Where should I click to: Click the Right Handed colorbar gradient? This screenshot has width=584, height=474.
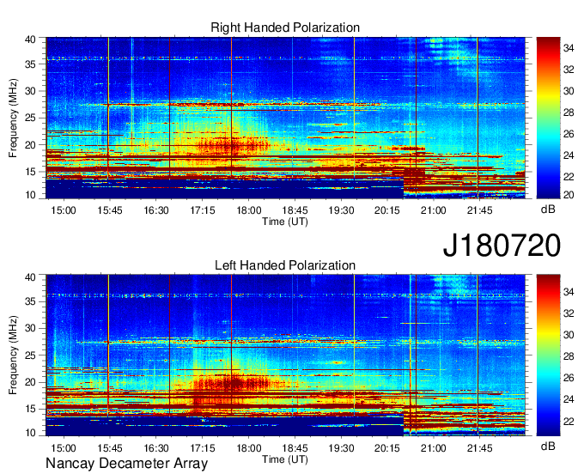pos(548,118)
